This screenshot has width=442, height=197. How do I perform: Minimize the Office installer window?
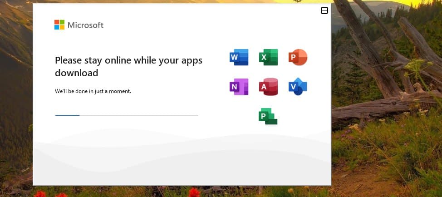pos(324,10)
